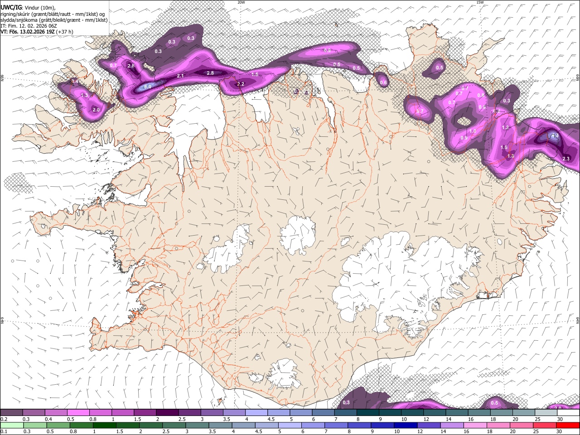Click the 0.9 value in northeast
This screenshot has width=580, height=435.
pyautogui.click(x=464, y=138)
